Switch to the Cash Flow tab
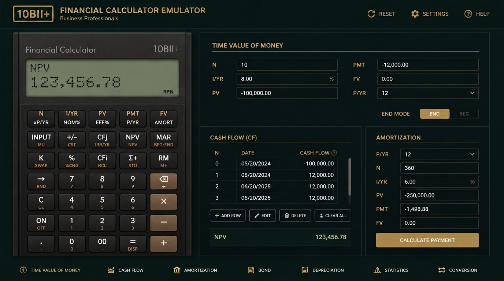 (x=126, y=270)
